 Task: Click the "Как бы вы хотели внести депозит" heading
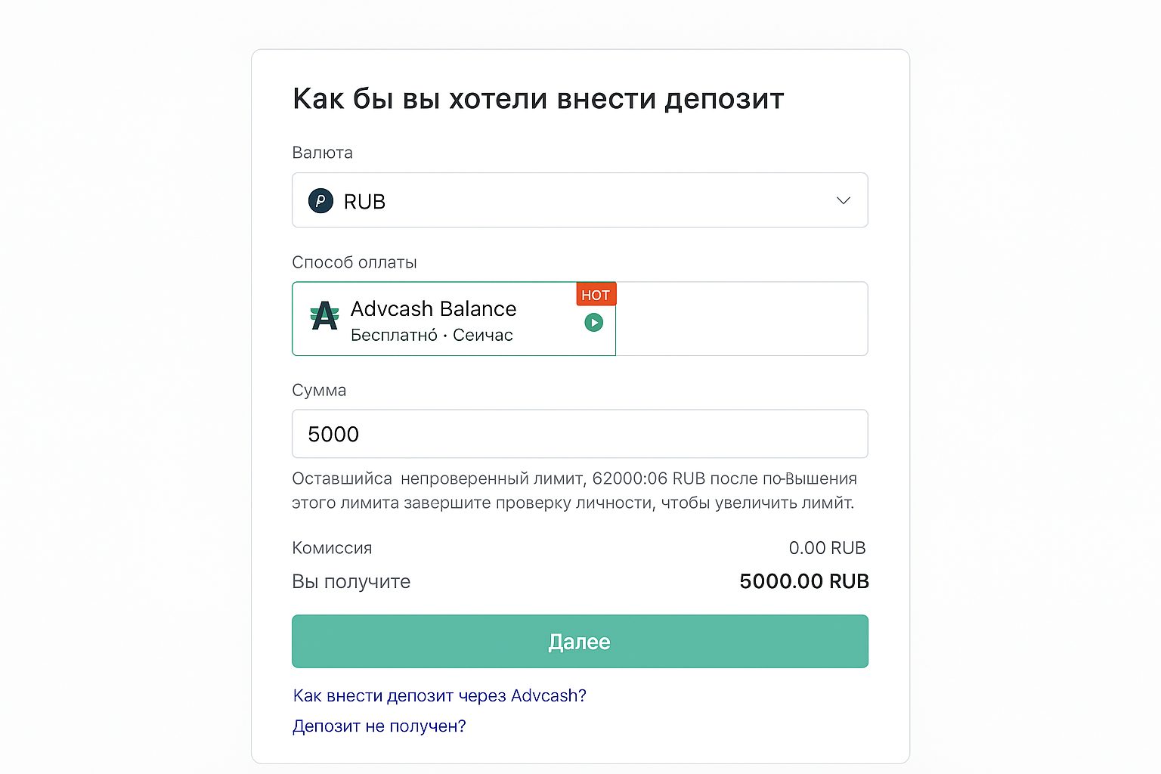538,99
